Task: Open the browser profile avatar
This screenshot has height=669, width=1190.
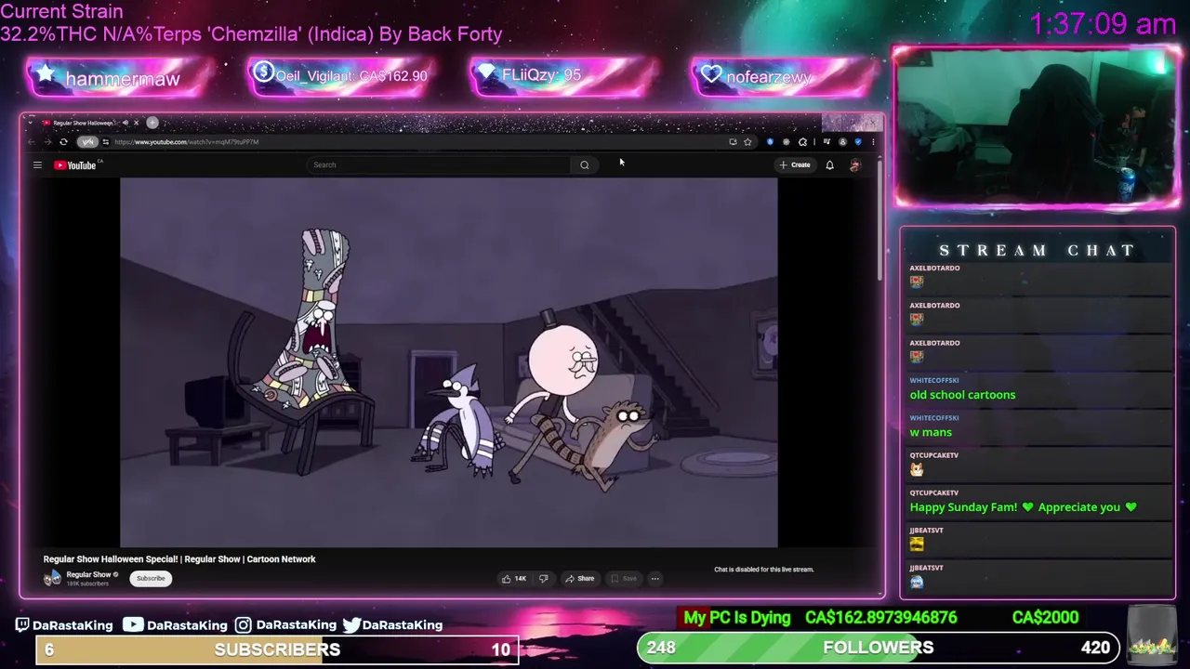Action: click(x=842, y=142)
